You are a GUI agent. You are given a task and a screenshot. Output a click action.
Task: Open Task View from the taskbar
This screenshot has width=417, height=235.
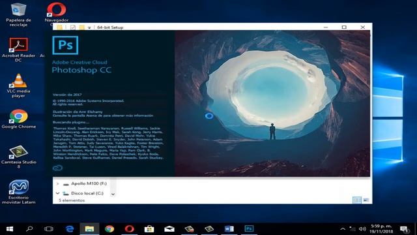pos(49,229)
